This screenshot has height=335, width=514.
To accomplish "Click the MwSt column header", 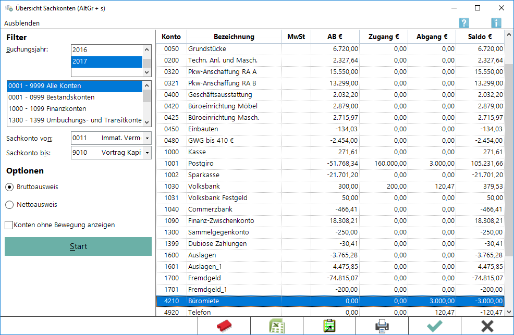I will tap(296, 36).
